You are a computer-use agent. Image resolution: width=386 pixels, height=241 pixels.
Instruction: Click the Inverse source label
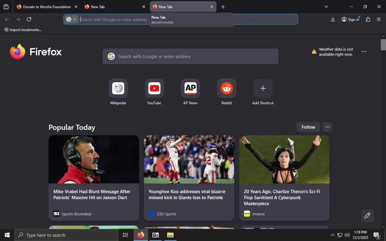point(258,214)
